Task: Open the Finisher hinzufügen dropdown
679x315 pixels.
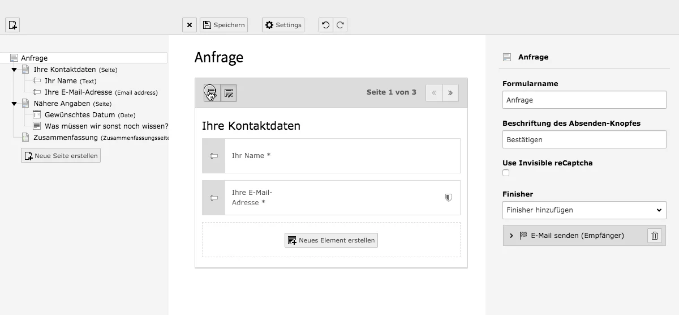Action: [585, 210]
